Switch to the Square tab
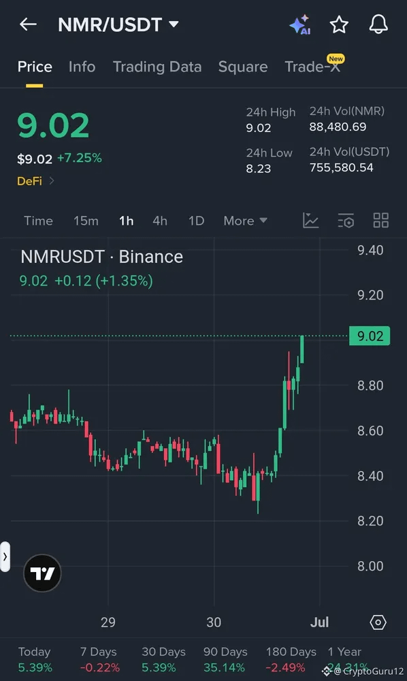This screenshot has width=407, height=681. point(243,67)
